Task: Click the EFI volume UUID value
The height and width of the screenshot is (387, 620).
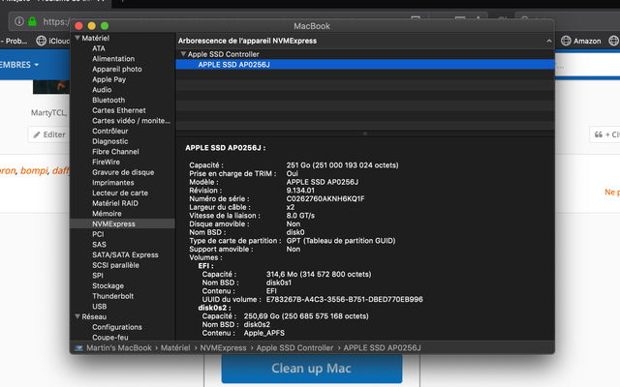Action: tap(345, 299)
